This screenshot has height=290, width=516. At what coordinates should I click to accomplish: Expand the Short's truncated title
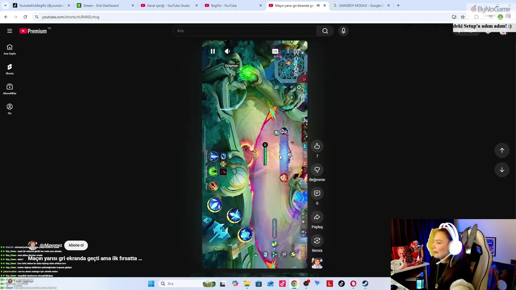click(85, 258)
